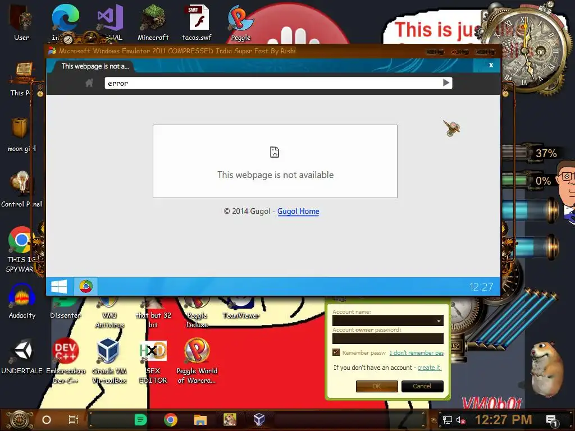Open the Dissenter desktop icon

pos(65,308)
